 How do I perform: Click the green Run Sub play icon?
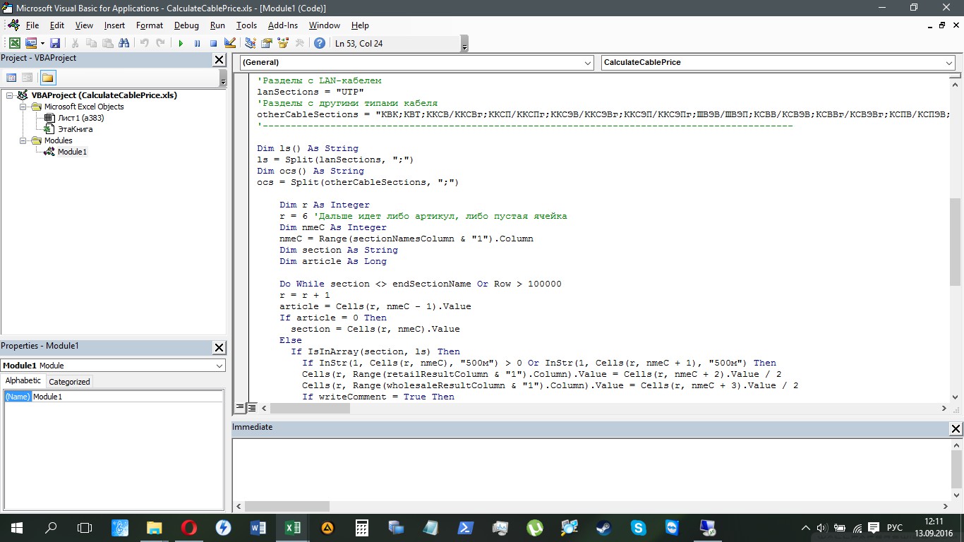pos(181,43)
